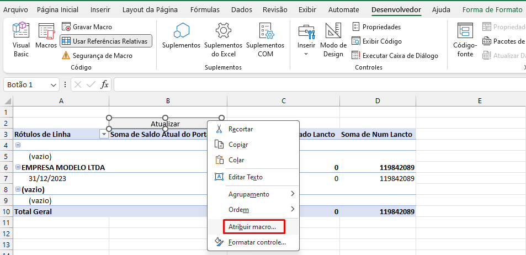The width and height of the screenshot is (526, 255).
Task: Collapse the (vazio) row group
Action: click(x=17, y=189)
